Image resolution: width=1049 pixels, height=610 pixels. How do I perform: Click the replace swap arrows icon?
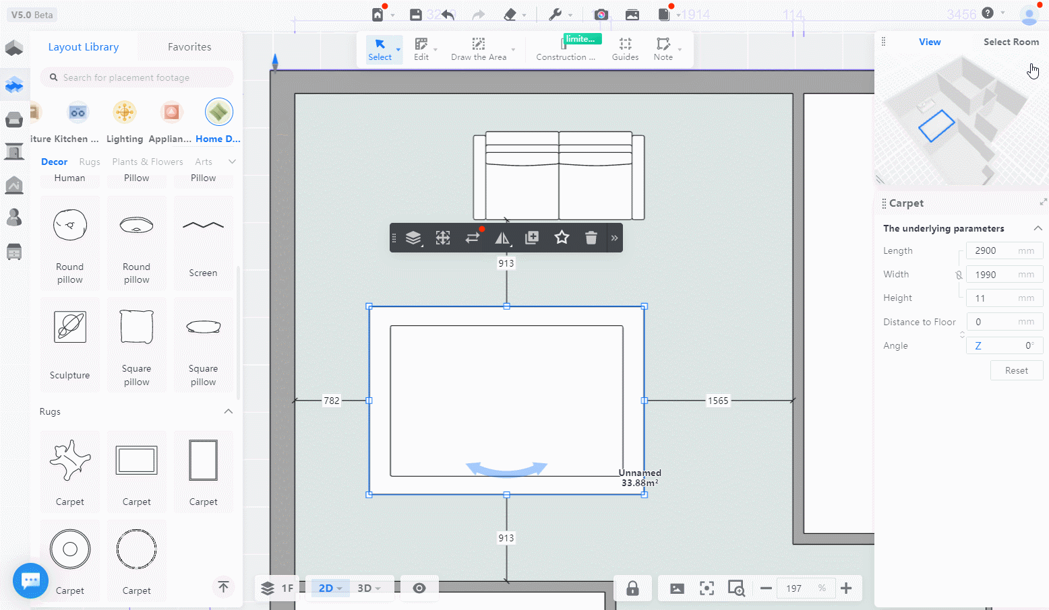click(472, 238)
